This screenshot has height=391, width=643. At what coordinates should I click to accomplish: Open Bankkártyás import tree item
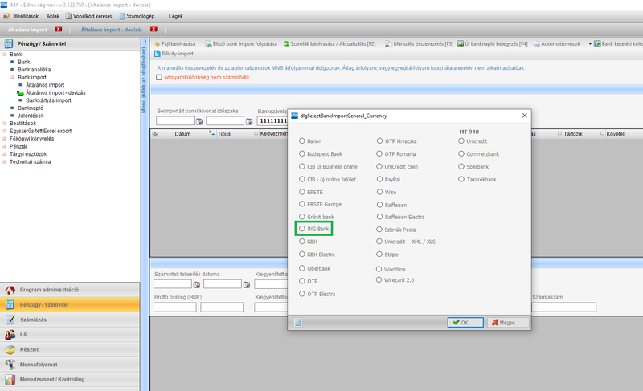(x=48, y=100)
